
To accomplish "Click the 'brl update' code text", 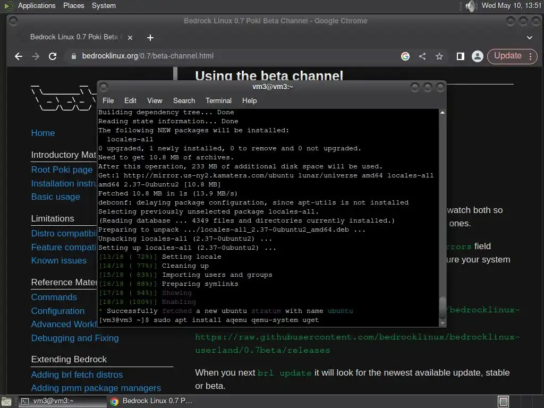I will tap(285, 373).
